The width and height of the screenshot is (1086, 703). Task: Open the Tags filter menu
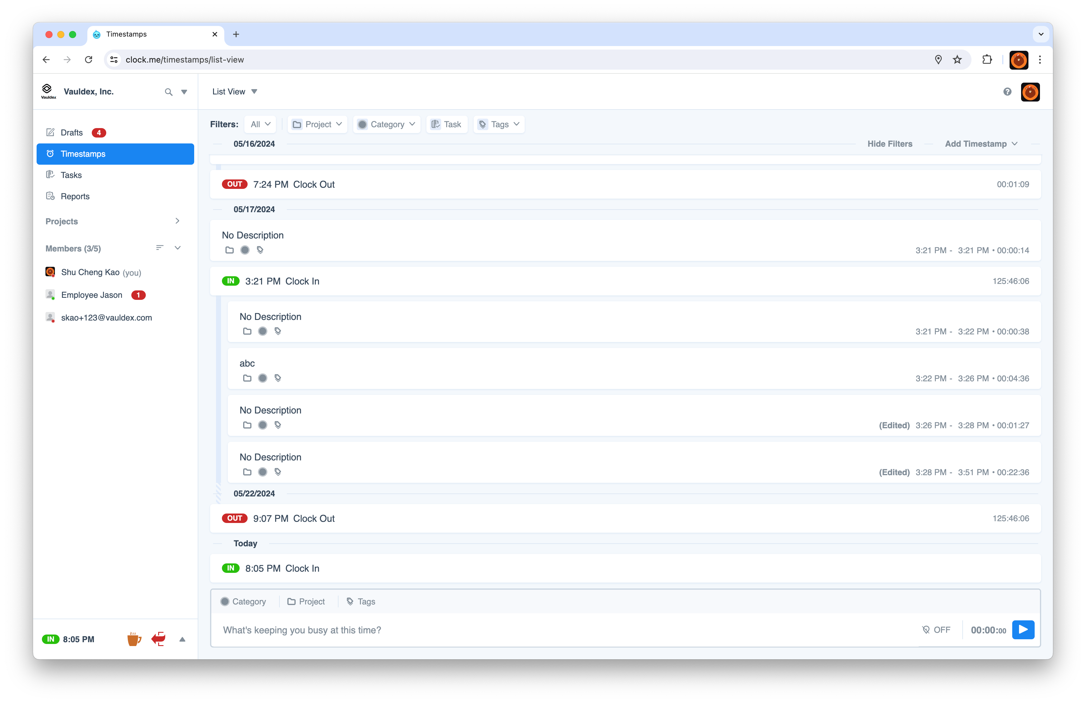tap(499, 124)
